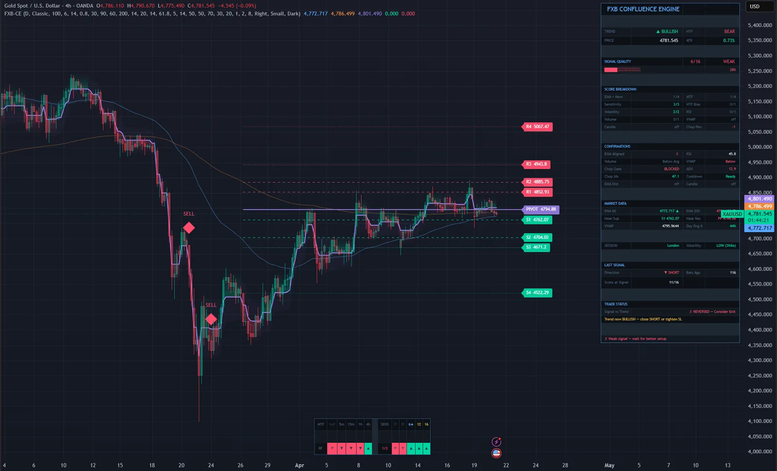
Task: Click the SCORE BREAKDOWN section header
Action: pyautogui.click(x=620, y=89)
